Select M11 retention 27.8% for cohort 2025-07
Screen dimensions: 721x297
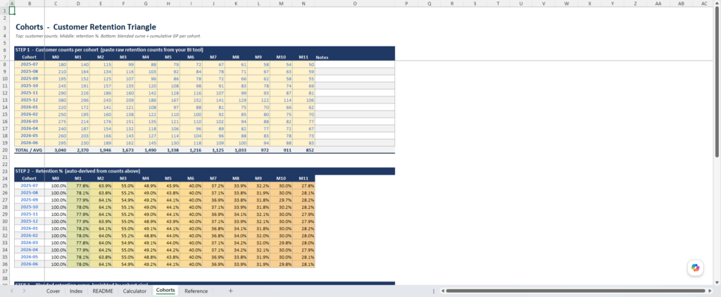click(304, 186)
